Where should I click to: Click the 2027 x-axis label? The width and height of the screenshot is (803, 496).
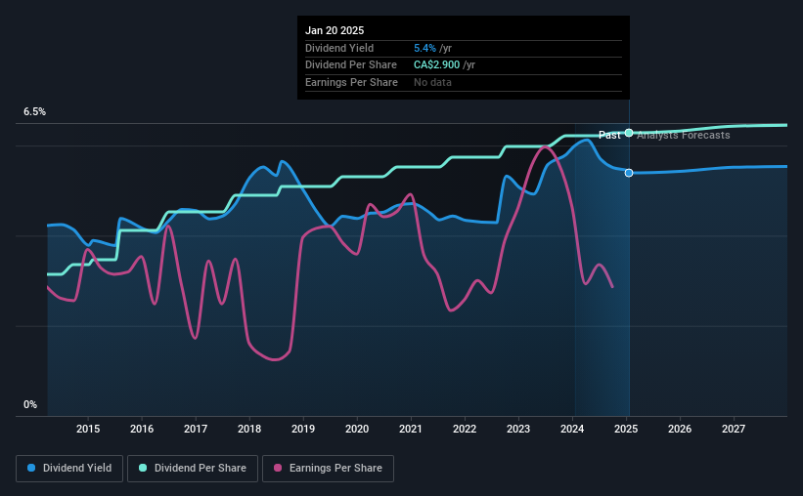[x=734, y=429]
